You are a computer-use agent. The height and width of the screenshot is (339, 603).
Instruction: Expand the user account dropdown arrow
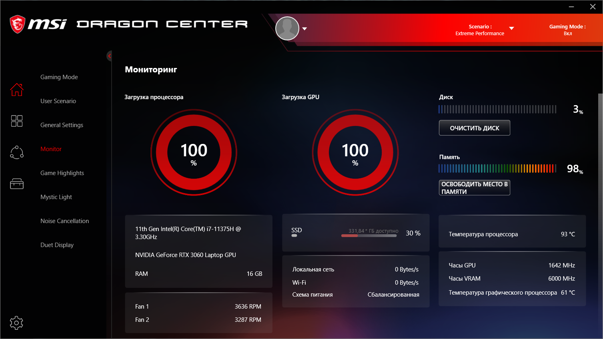(305, 29)
